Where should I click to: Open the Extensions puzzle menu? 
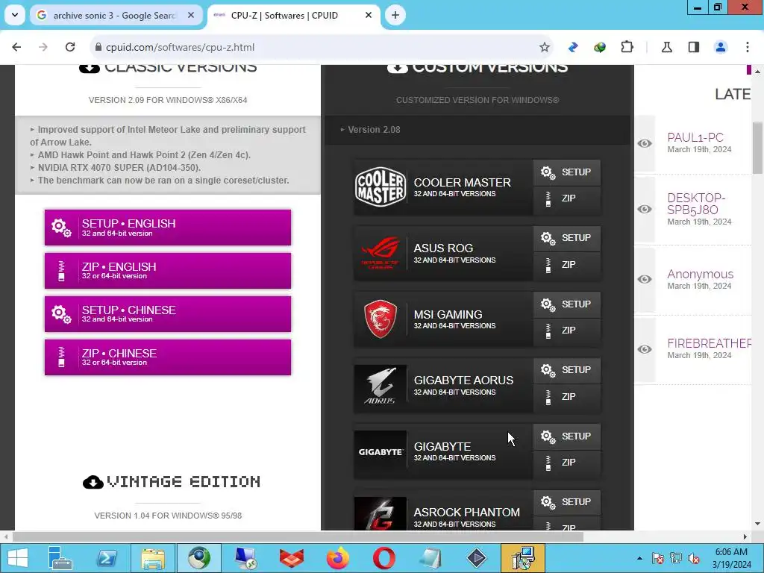pos(627,47)
